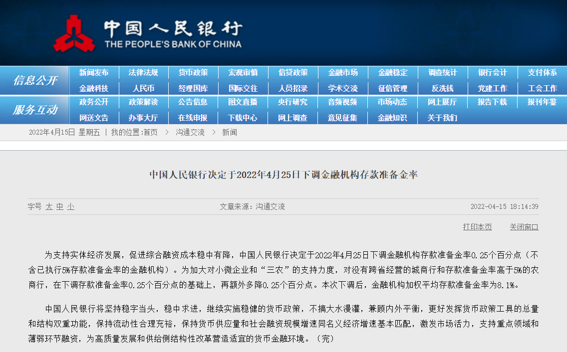567x352 pixels.
Task: Click 首页 in the breadcrumb
Action: [150, 133]
